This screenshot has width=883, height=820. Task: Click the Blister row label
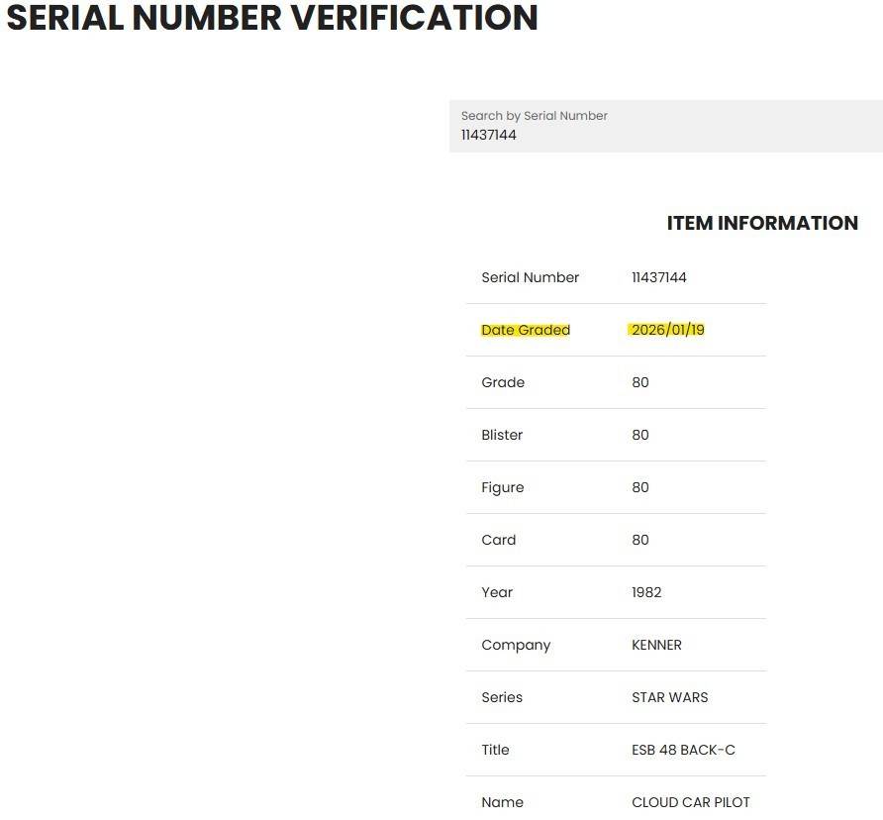[x=502, y=435]
